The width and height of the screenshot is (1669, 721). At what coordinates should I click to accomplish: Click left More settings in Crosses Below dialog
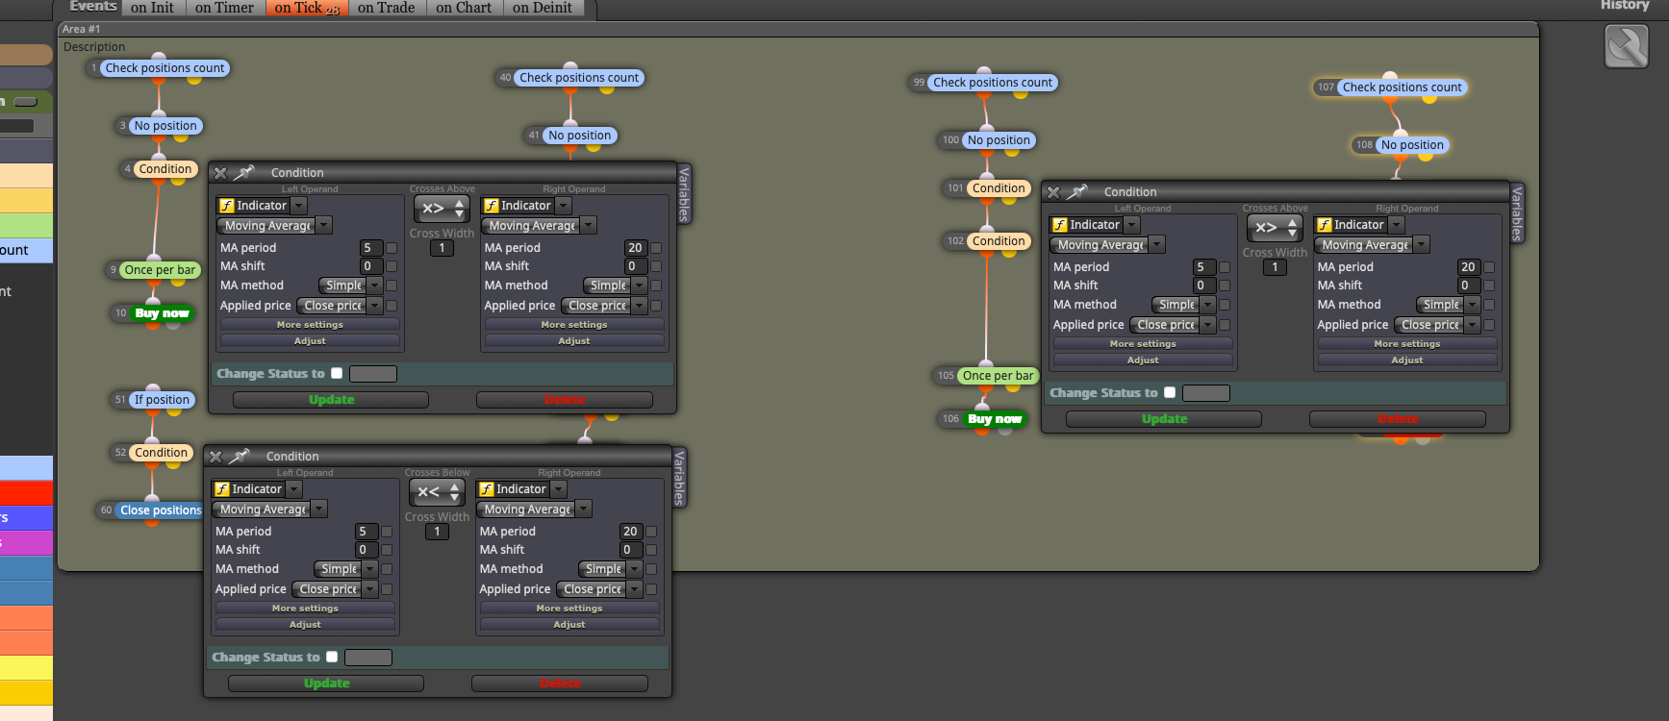(x=305, y=609)
